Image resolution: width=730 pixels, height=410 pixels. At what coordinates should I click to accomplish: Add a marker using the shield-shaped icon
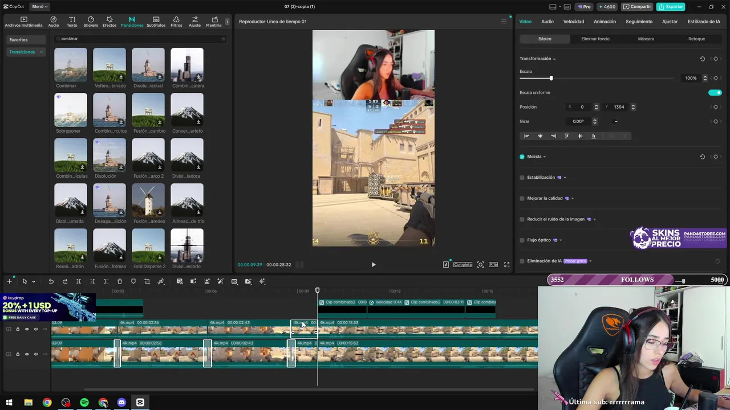(x=133, y=281)
